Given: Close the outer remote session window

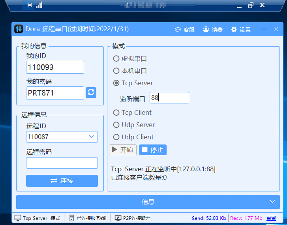Looking at the screenshot, I should click(x=262, y=5).
